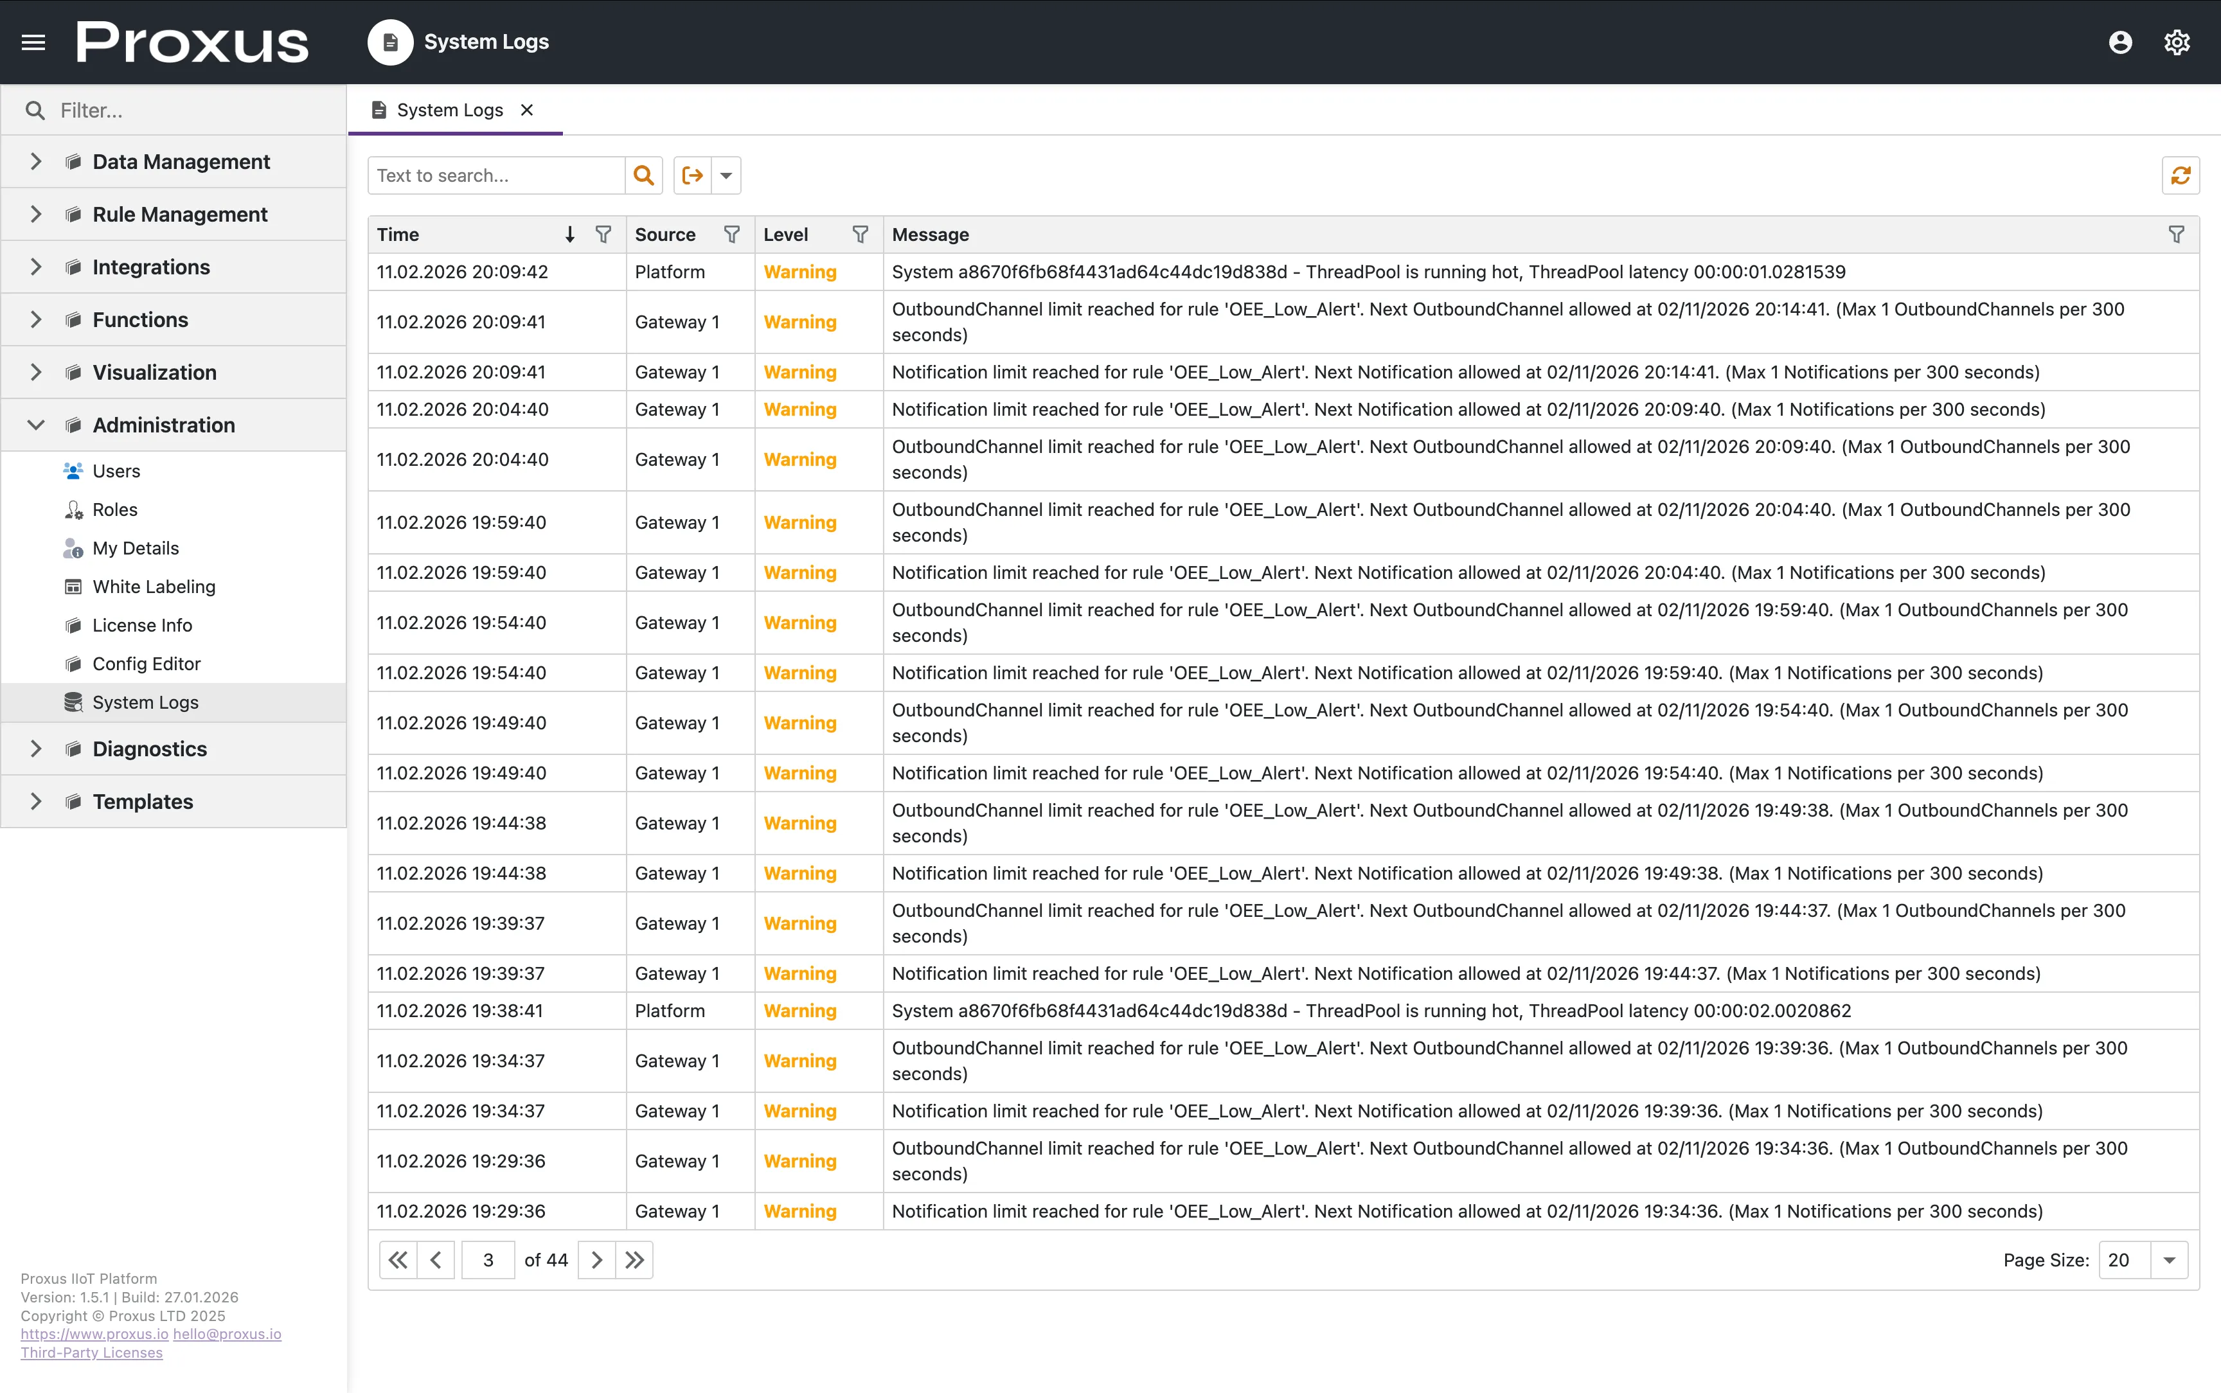The width and height of the screenshot is (2221, 1393).
Task: Click the search magnifier icon
Action: (x=644, y=175)
